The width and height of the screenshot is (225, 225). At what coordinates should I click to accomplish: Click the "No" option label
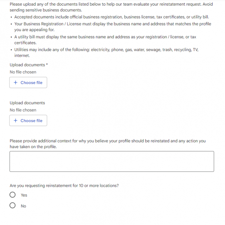click(24, 206)
